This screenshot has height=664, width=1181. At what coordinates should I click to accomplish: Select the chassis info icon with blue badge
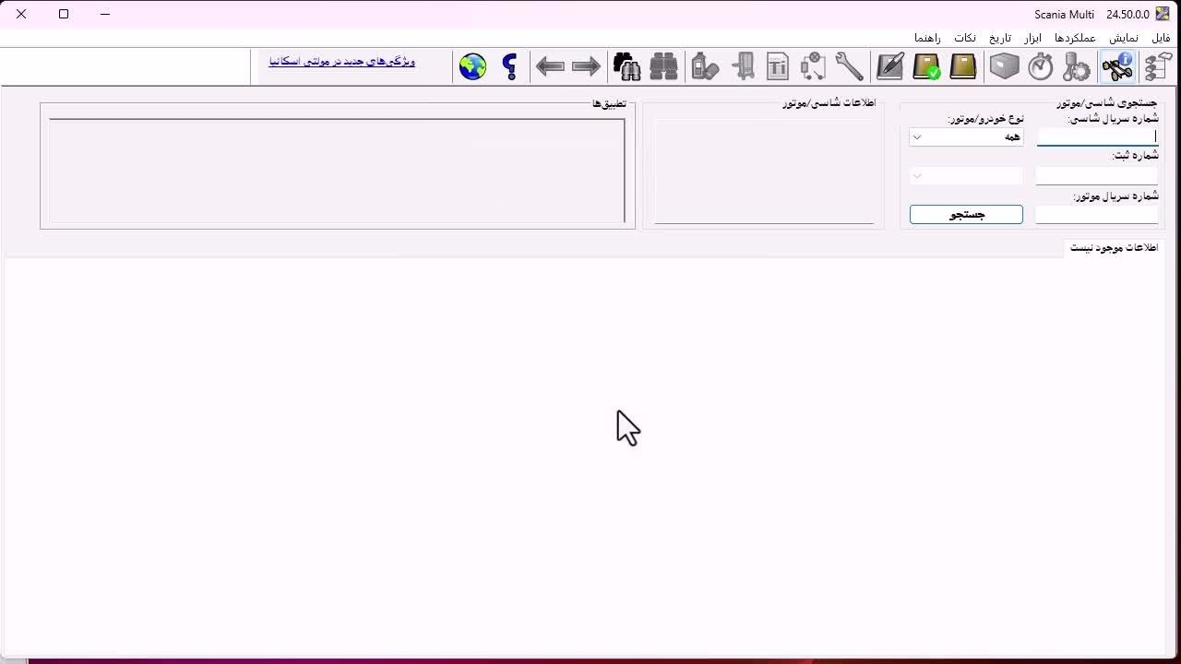point(1117,66)
